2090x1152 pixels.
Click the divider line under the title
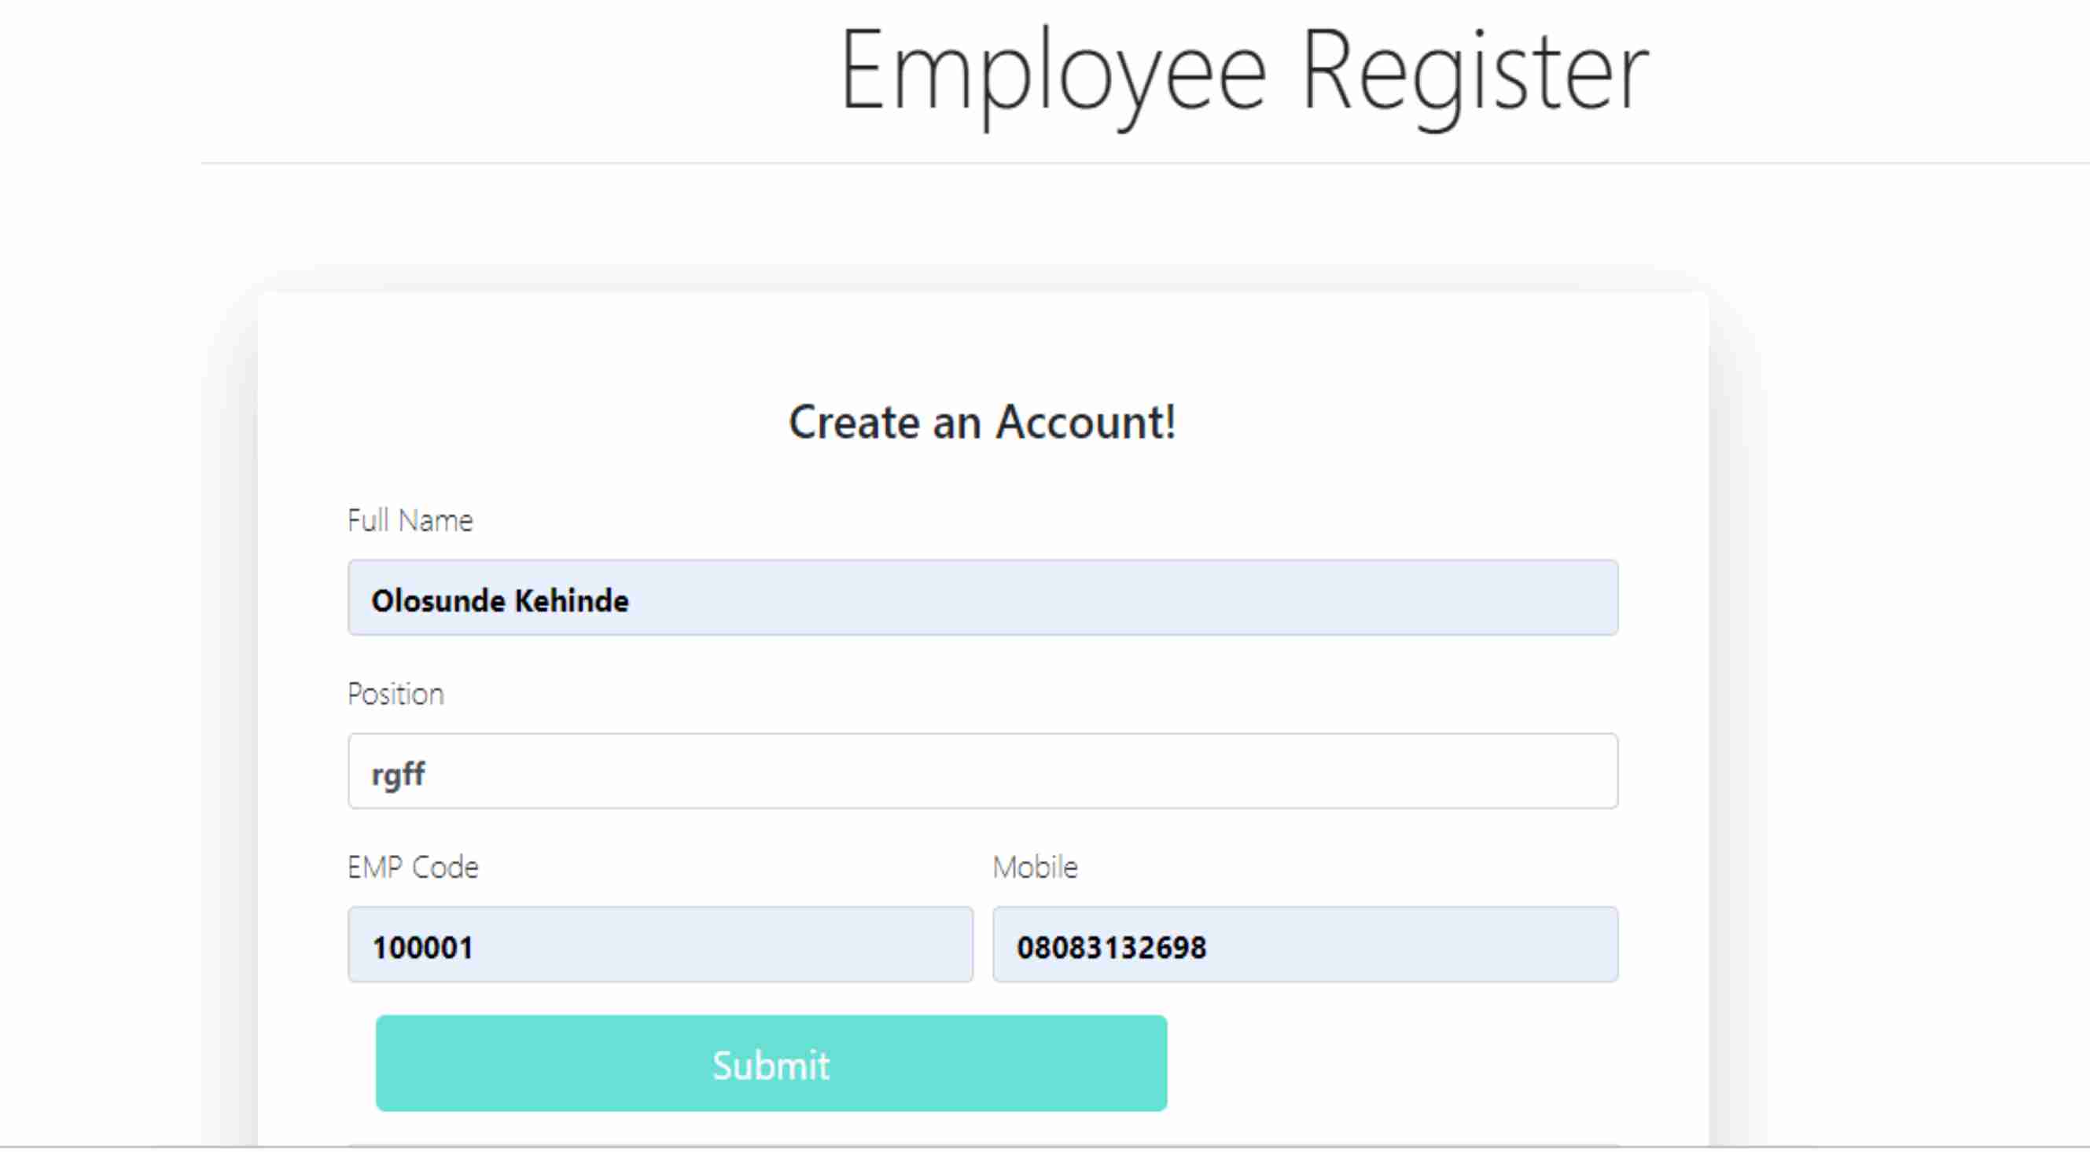(x=1145, y=163)
